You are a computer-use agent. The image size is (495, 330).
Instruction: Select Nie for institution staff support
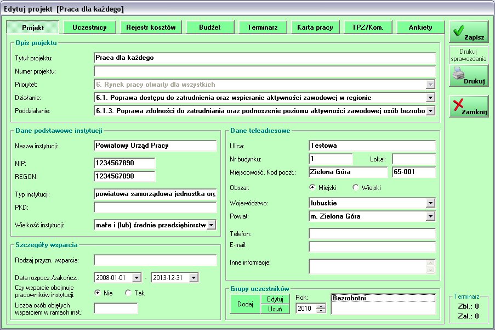tap(98, 293)
